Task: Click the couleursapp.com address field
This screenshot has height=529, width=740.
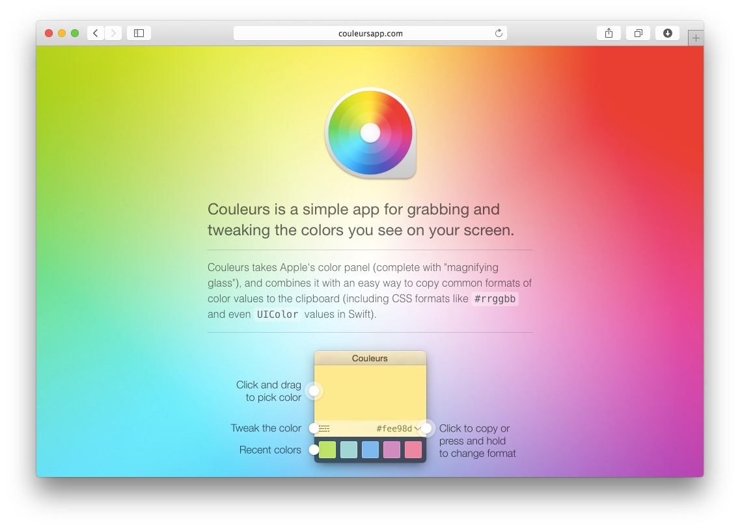Action: click(x=370, y=33)
